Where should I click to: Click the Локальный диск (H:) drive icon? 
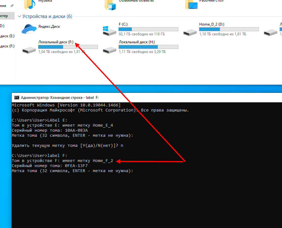[x=110, y=49]
